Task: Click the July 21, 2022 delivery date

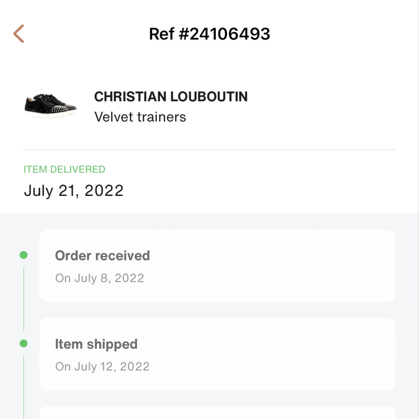Action: (x=74, y=191)
